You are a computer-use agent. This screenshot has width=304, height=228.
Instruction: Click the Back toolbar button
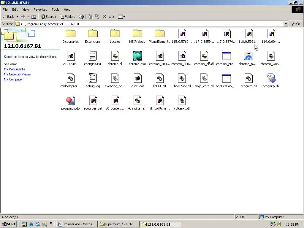8,17
